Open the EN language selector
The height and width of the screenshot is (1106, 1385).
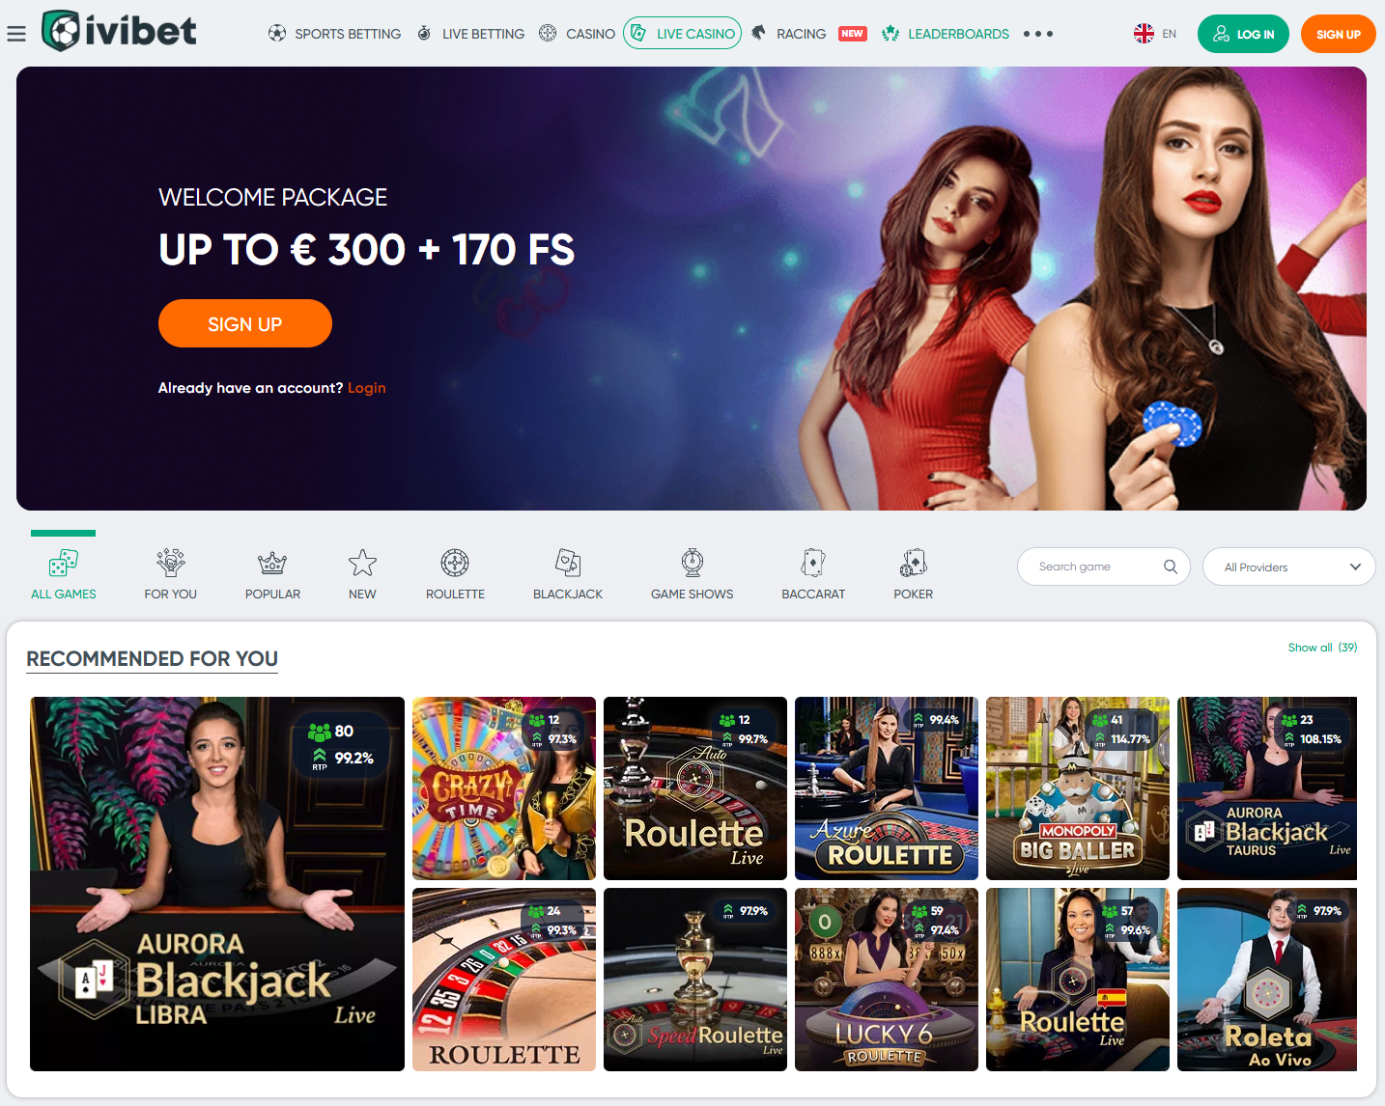click(x=1155, y=34)
